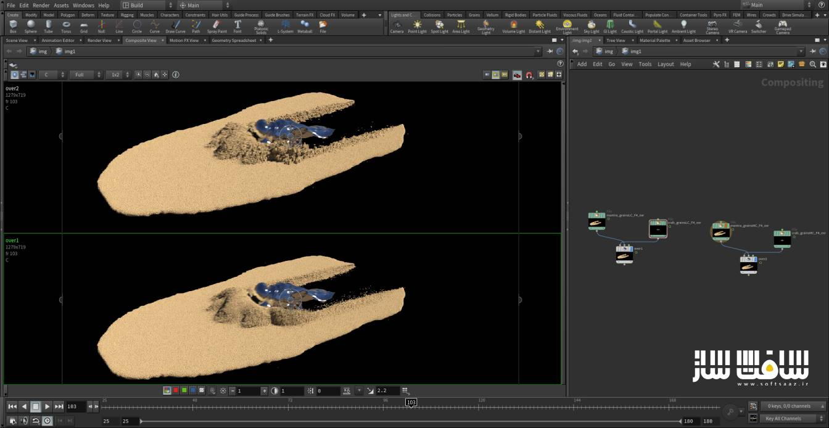The height and width of the screenshot is (428, 829).
Task: Open the network editor Layout menu
Action: tap(666, 64)
